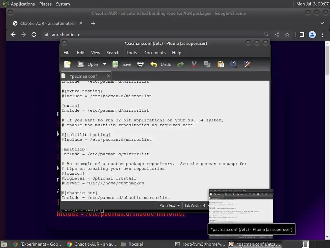Screen dimensions: 330x248
Task: Click the #[custom] line in editor
Action: [73, 173]
